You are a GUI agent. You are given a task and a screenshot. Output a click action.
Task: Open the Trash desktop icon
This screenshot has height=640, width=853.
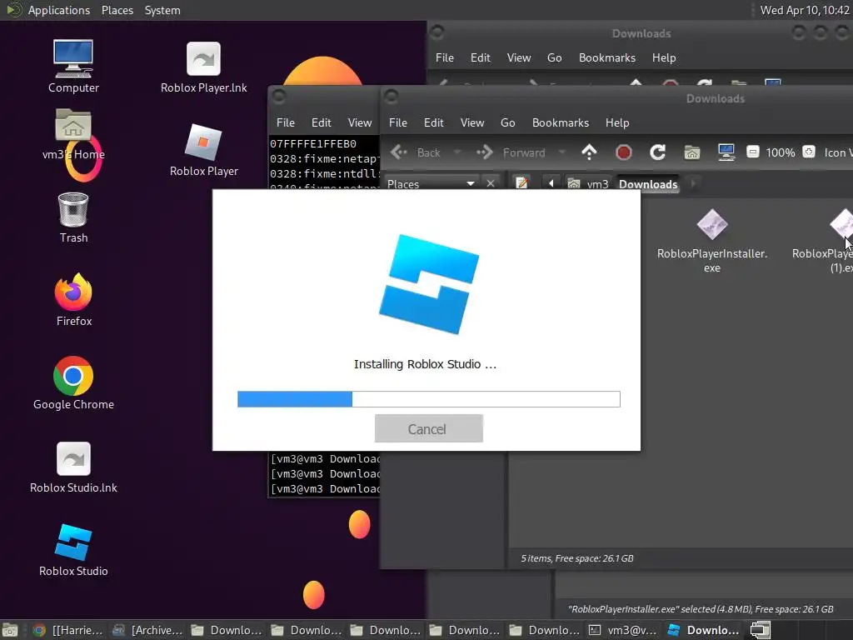[x=73, y=217]
